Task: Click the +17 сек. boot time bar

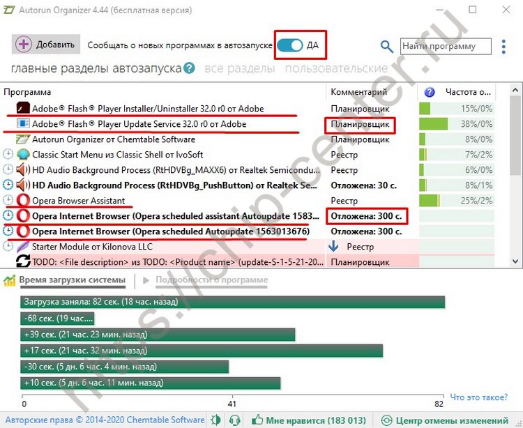Action: 202,351
